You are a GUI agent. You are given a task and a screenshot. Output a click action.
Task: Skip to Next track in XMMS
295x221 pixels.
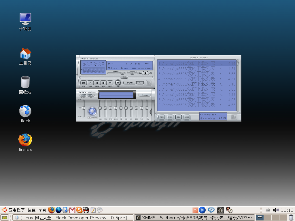tap(110, 83)
